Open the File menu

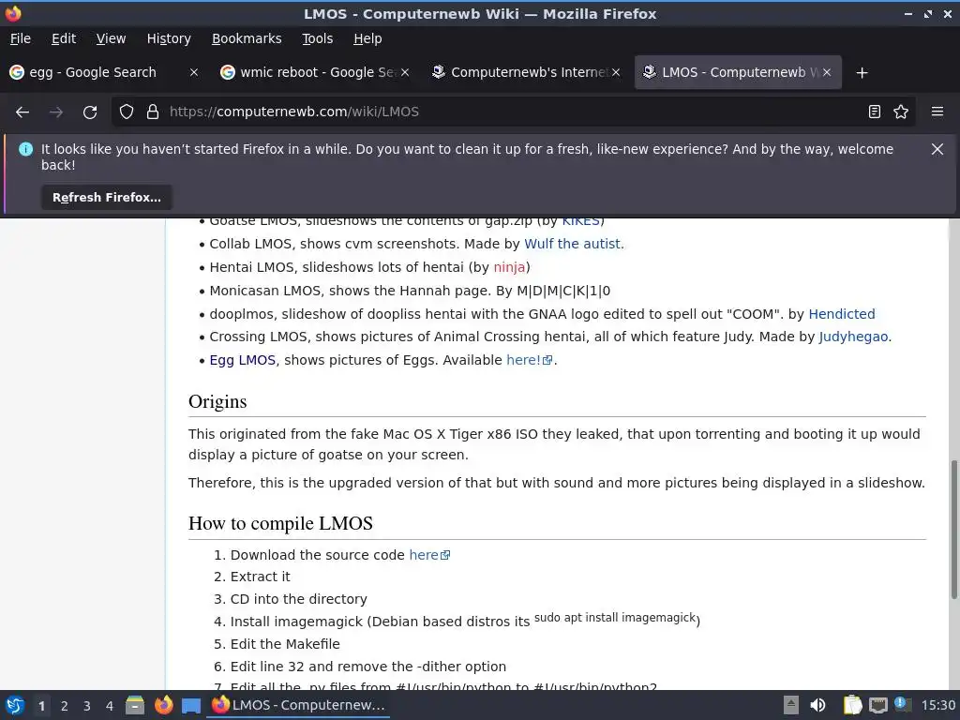pos(21,38)
